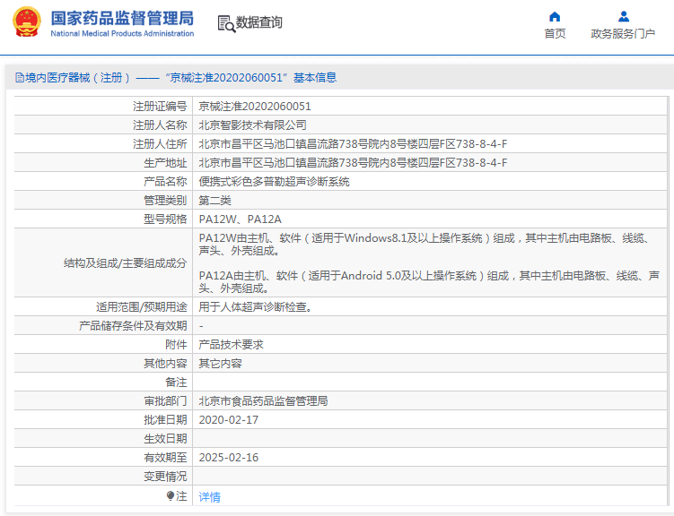The width and height of the screenshot is (674, 516).
Task: Click 国家药品监督管理局 site title
Action: 123,18
